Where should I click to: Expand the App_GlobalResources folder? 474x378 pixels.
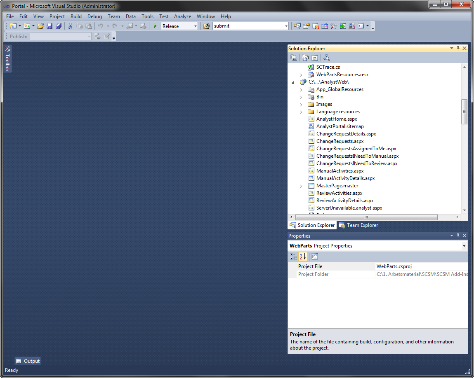[x=301, y=90]
